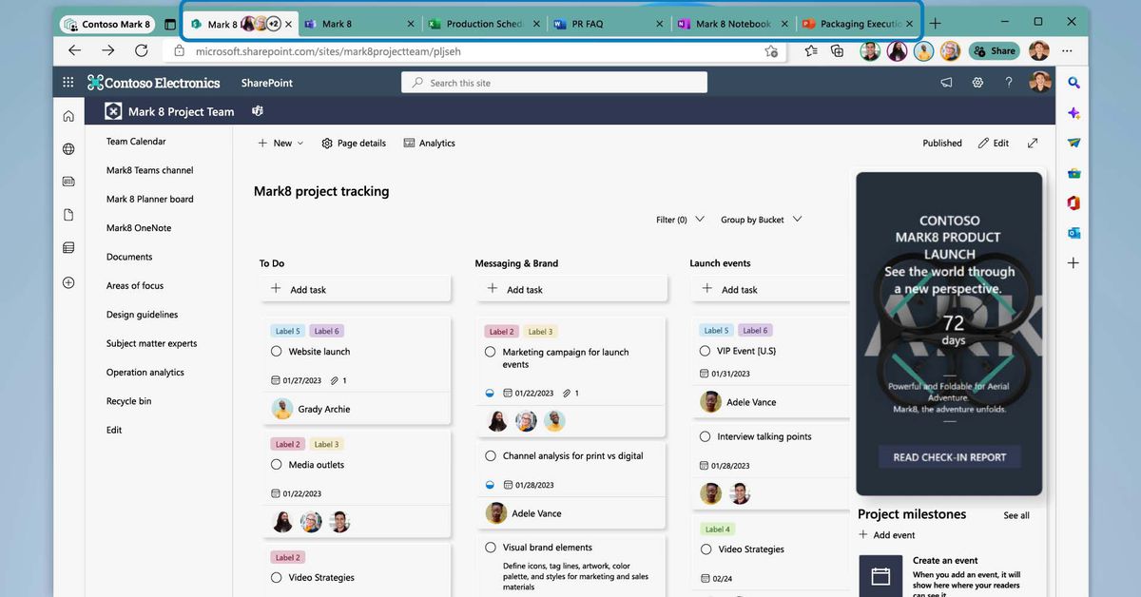The image size is (1141, 597).
Task: Add event under Project milestones
Action: [x=887, y=535]
